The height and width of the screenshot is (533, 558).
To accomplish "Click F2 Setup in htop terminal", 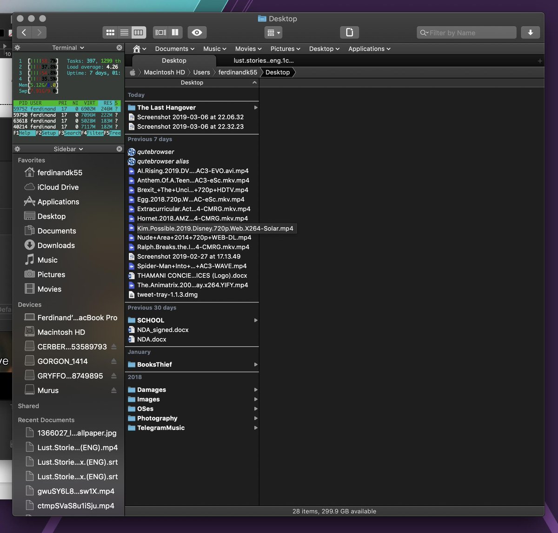I will point(47,133).
